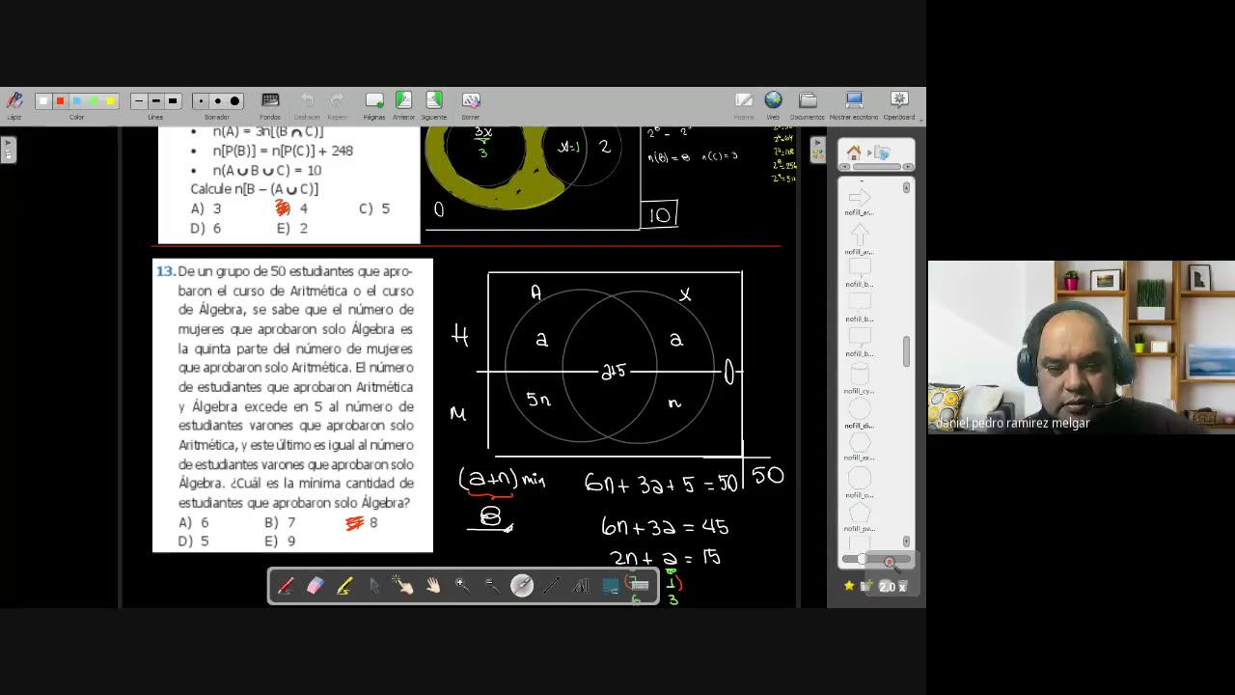Open the Documentos manager
1235x695 pixels.
tap(808, 104)
